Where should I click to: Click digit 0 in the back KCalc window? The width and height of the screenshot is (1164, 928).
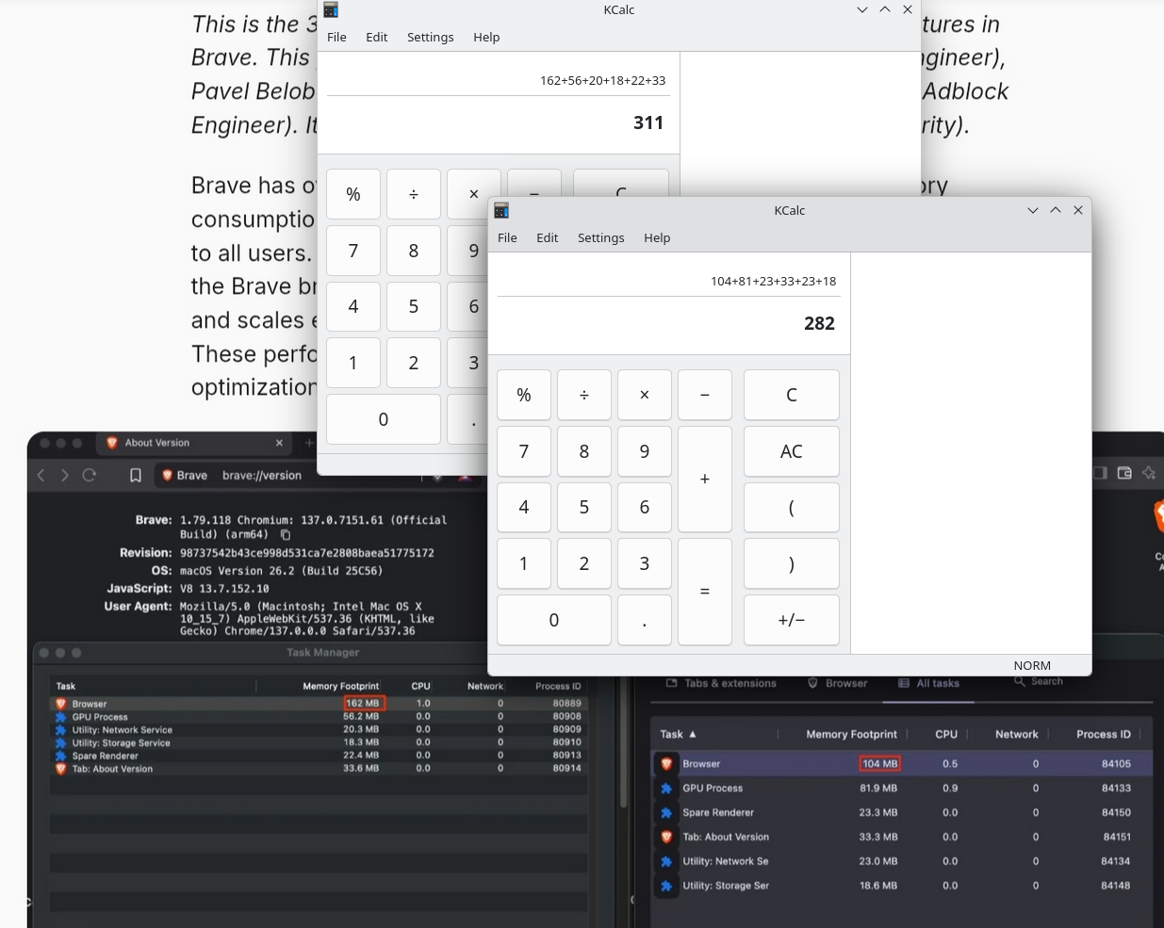[384, 419]
